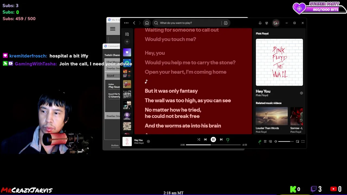Skip to previous track
The width and height of the screenshot is (347, 195).
(x=205, y=139)
